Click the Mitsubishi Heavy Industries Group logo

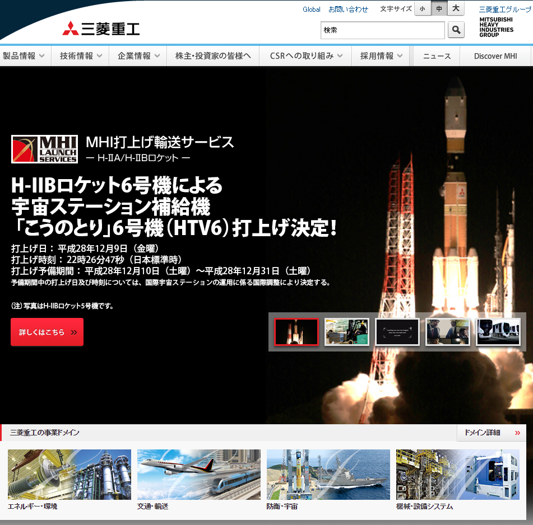point(496,27)
